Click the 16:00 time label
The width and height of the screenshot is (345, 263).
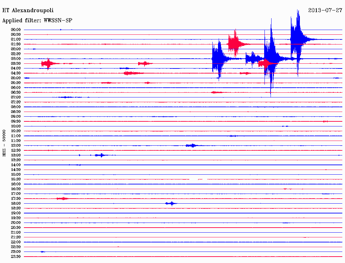tap(16, 184)
